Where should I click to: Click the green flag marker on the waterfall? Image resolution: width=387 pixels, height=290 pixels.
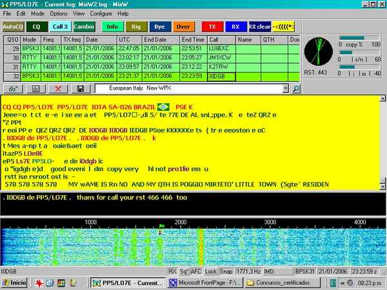tap(161, 226)
